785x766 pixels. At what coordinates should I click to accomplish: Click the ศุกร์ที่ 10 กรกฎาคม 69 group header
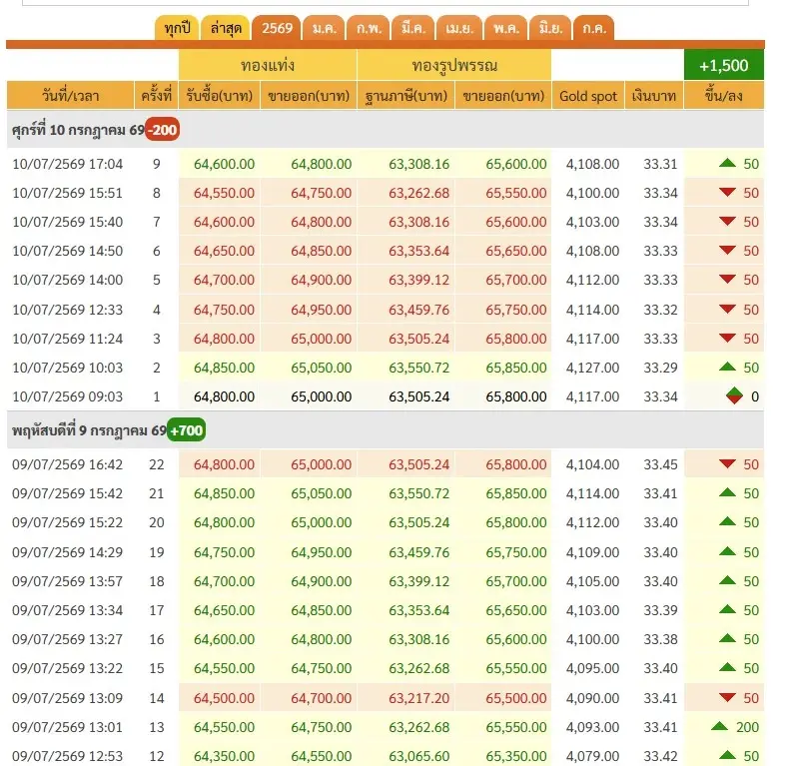[78, 130]
